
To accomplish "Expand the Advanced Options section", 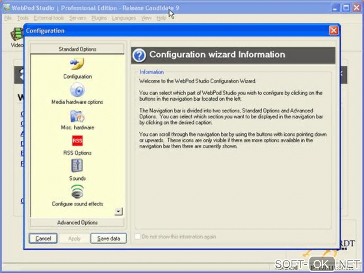I will coord(77,222).
